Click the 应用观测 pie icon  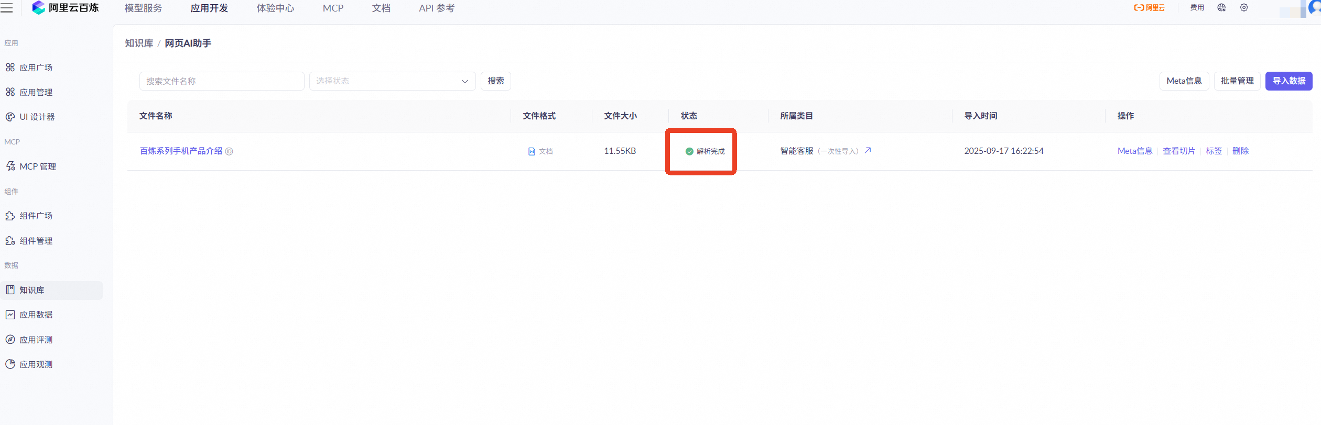[10, 364]
